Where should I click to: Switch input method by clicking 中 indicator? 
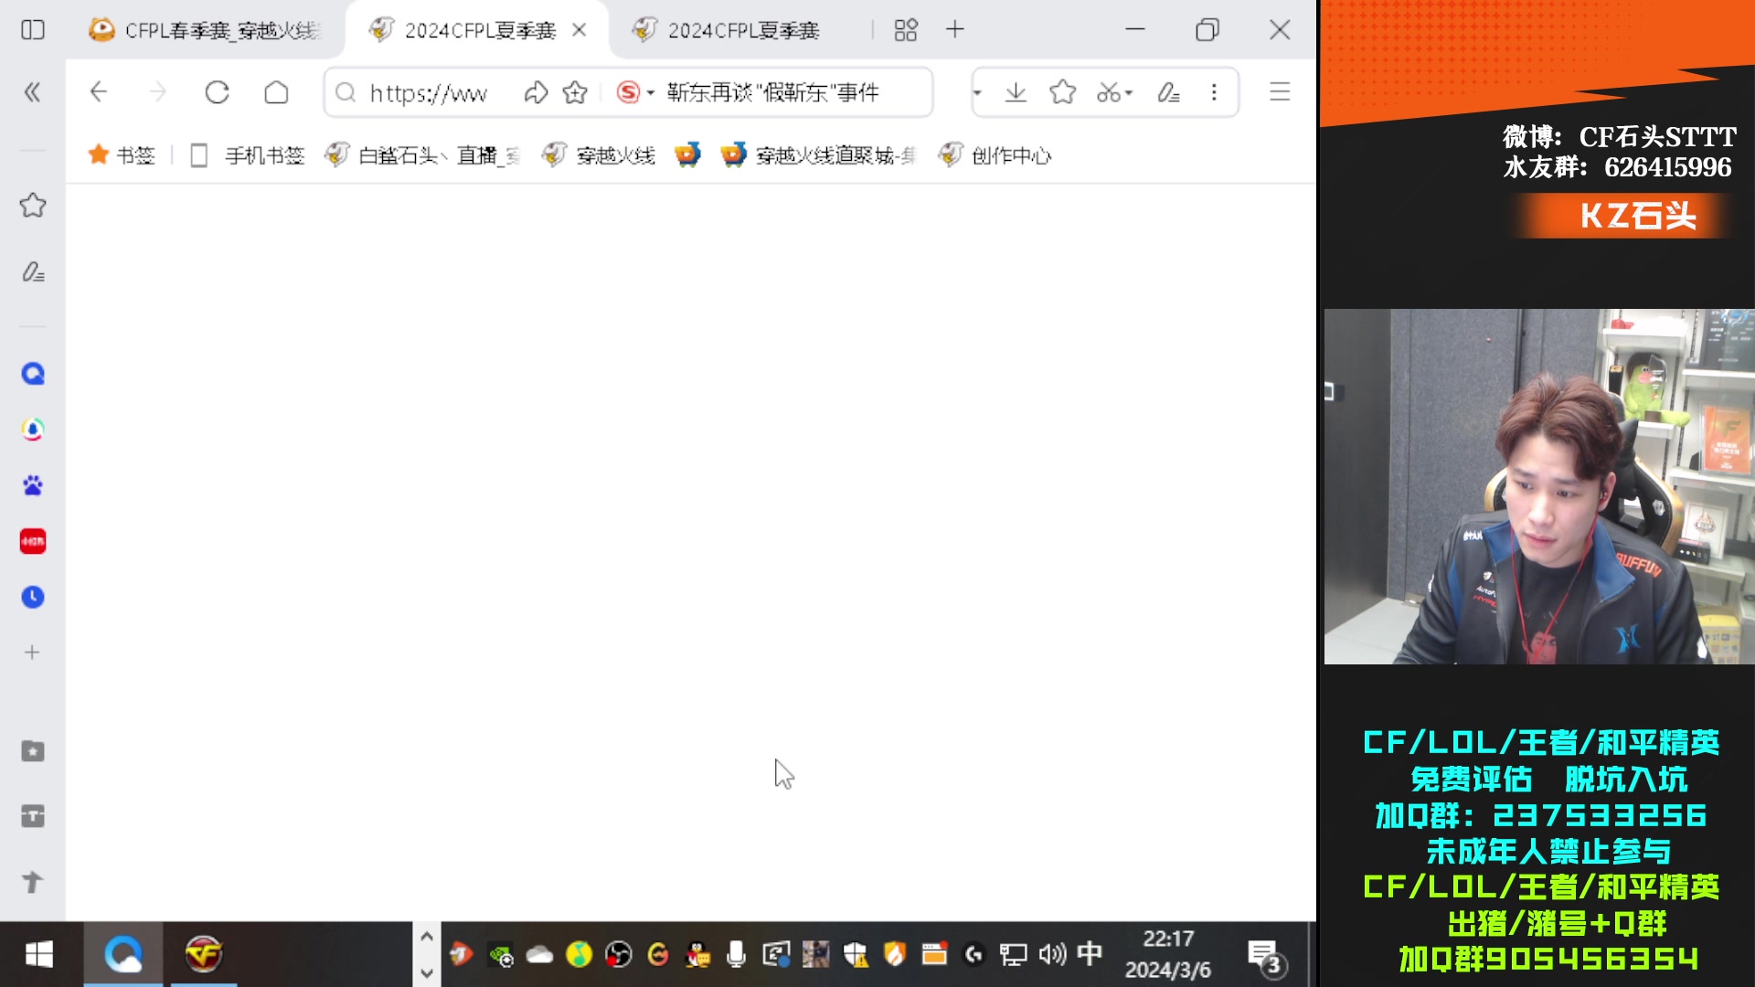coord(1088,954)
